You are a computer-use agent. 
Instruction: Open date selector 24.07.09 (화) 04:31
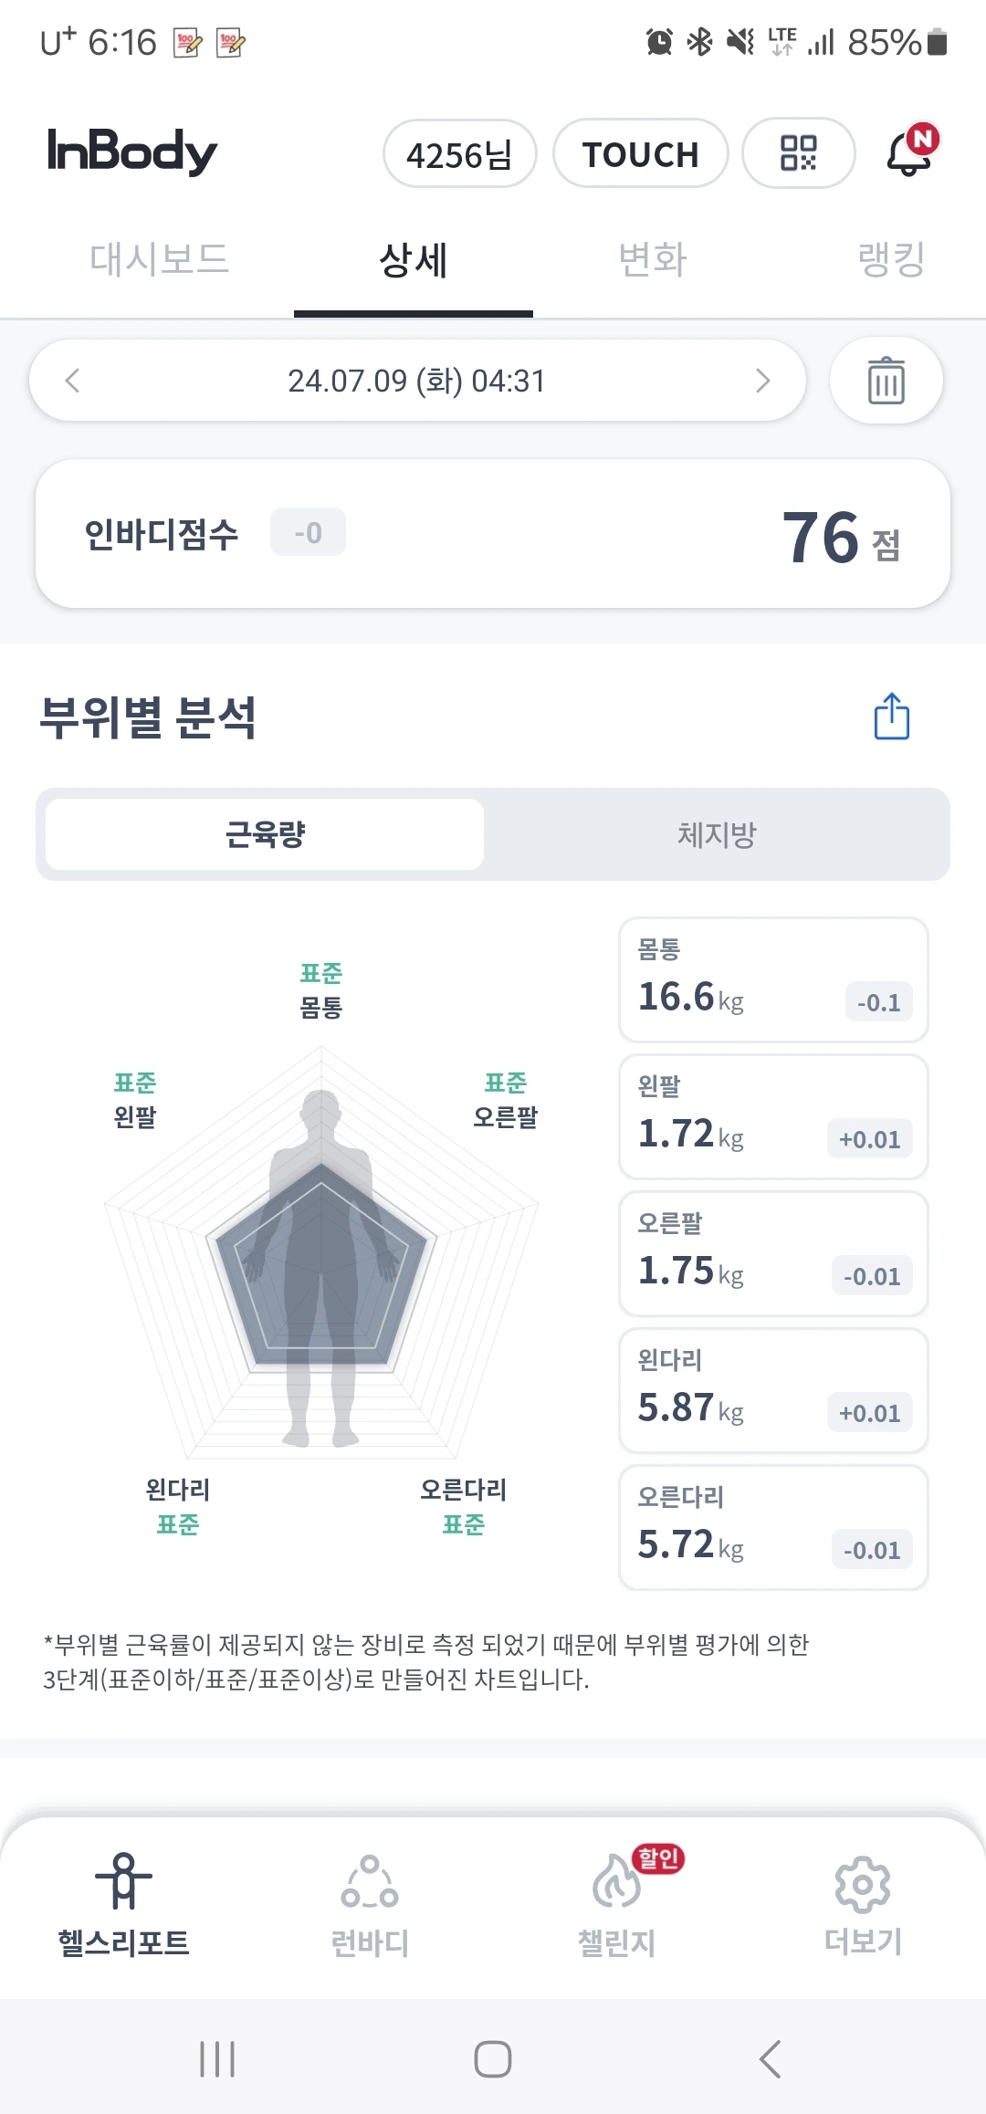(x=417, y=381)
